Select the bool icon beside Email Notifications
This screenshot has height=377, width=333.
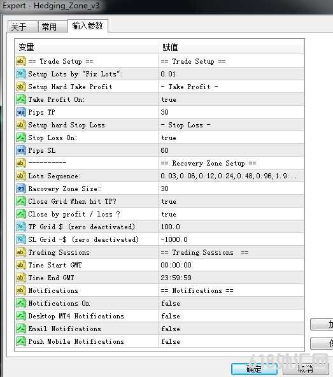20,329
